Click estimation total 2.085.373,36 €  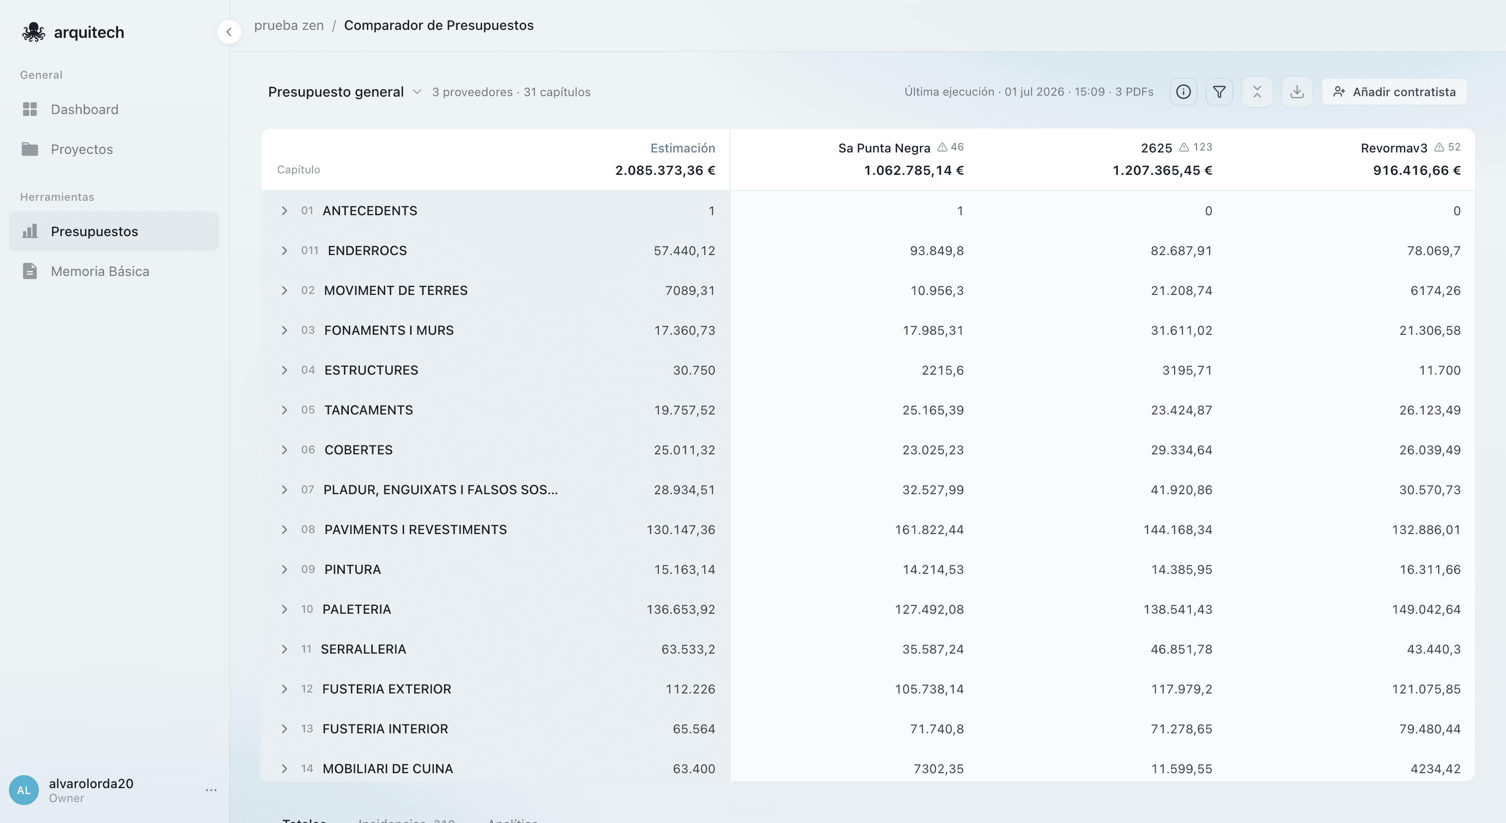point(665,170)
